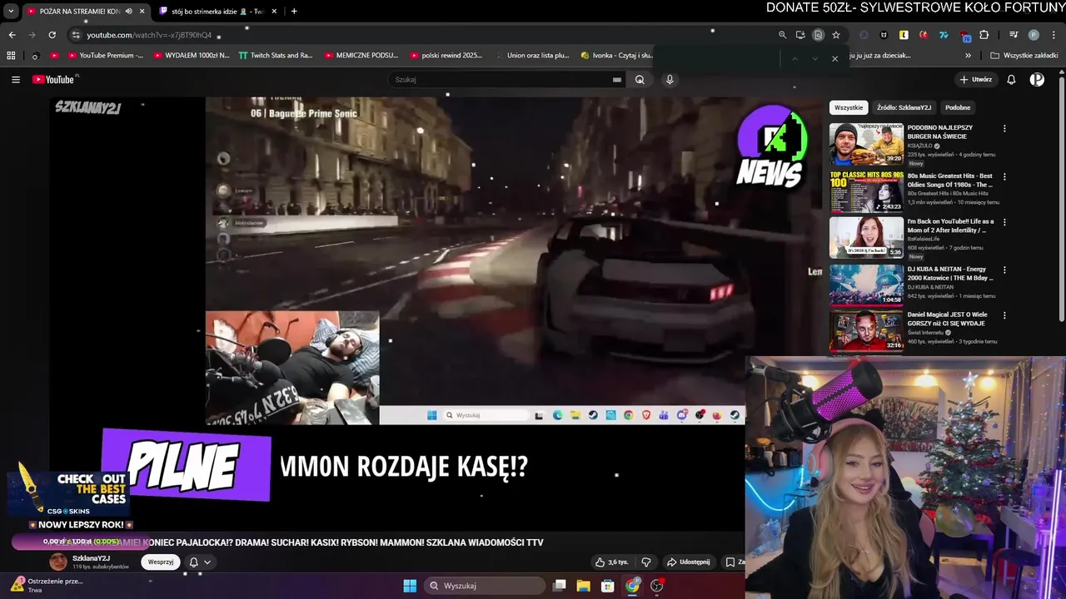
Task: Open the 'WYDAŁEM 1000zł' bookmark
Action: coord(191,56)
